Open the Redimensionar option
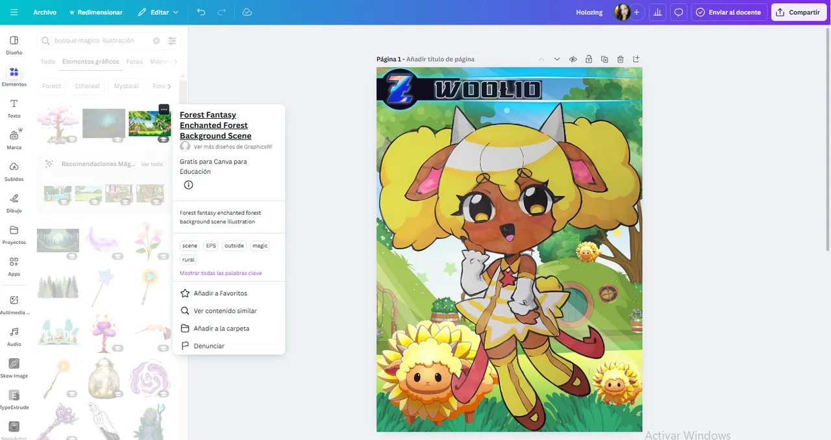This screenshot has height=440, width=831. point(95,12)
